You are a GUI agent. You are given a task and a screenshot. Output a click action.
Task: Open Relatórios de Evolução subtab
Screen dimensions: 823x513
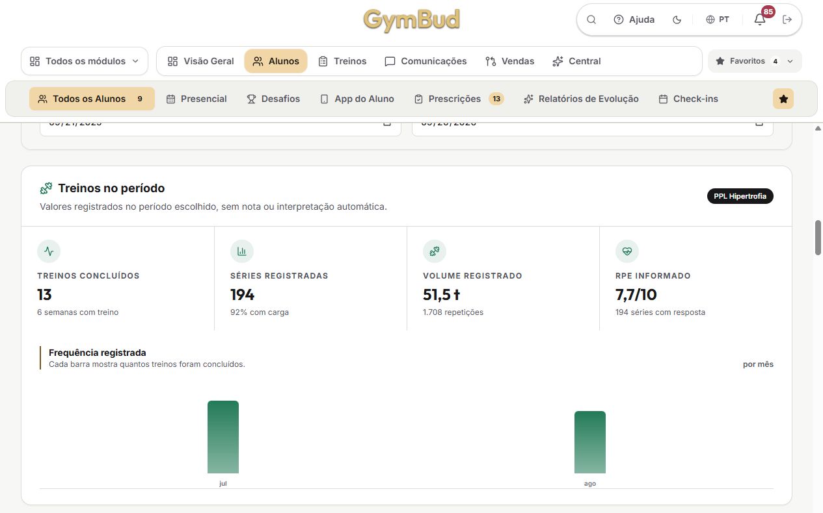(581, 99)
